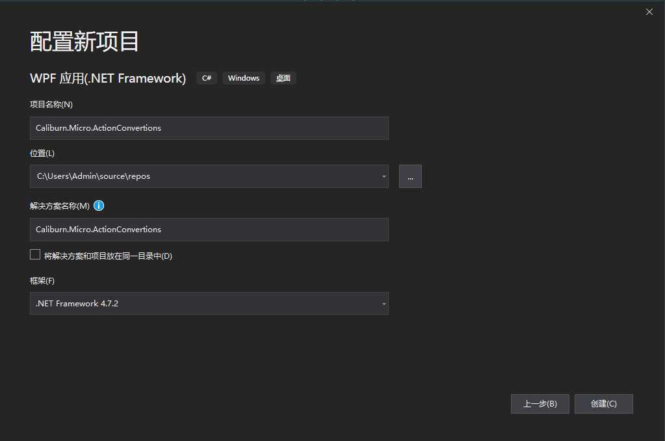Click into the solution name field
This screenshot has width=665, height=441.
pos(209,230)
